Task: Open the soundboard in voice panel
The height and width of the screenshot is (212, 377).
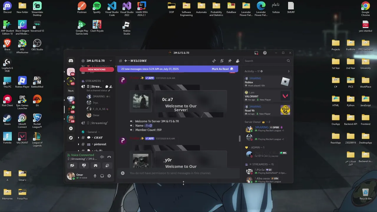Action: point(107,165)
